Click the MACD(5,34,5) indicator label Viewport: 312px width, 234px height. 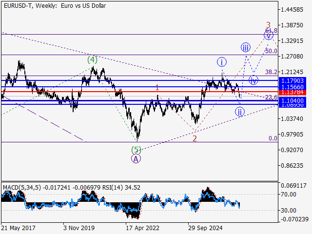(22, 188)
